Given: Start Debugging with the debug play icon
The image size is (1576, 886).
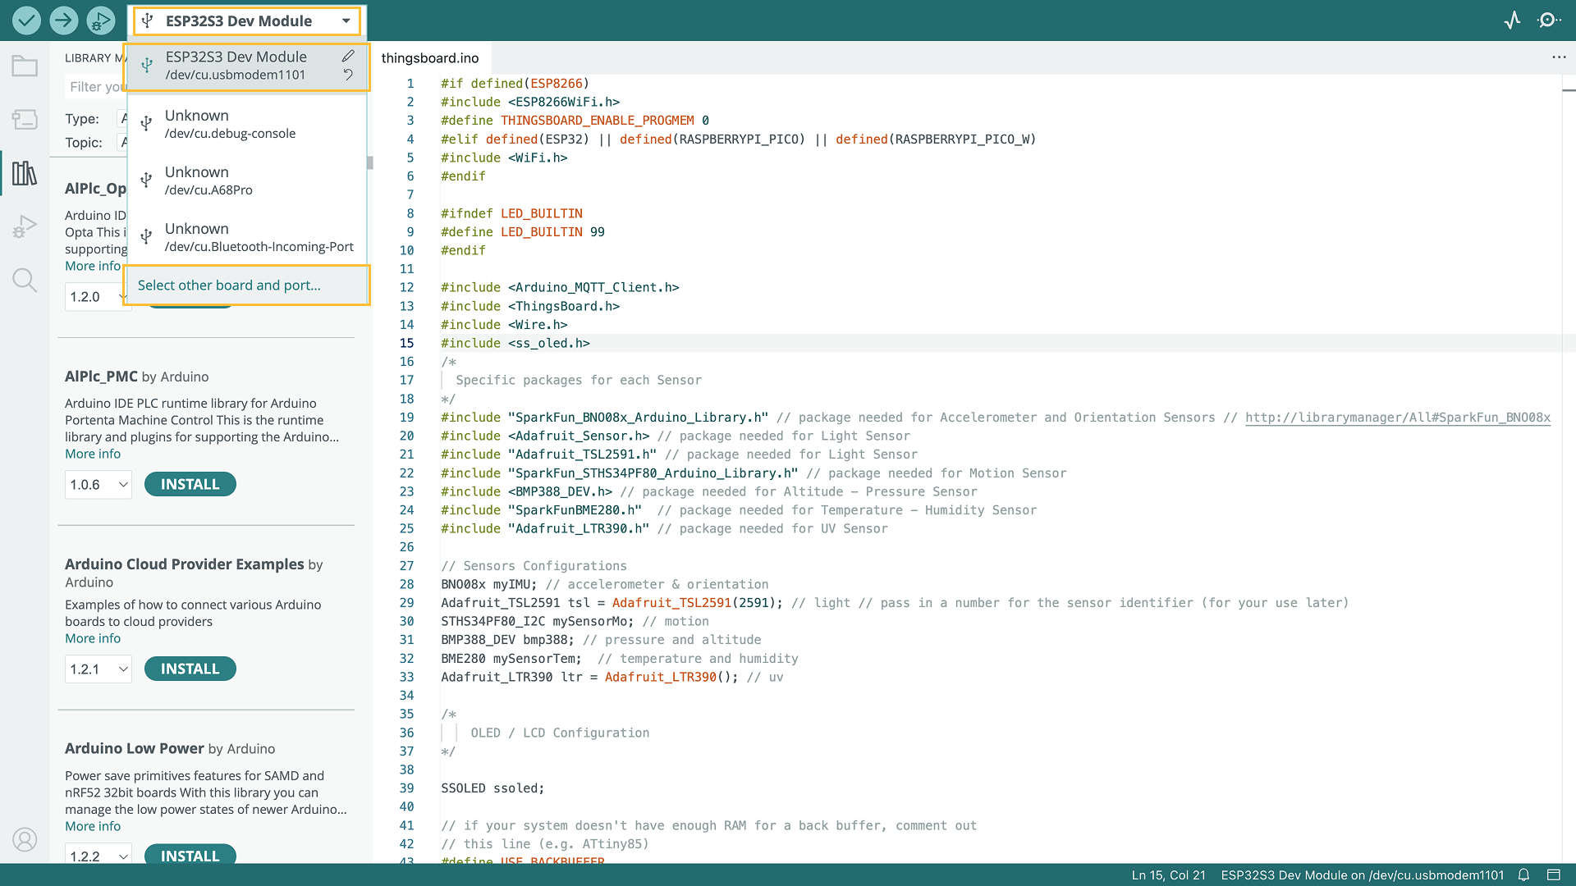Looking at the screenshot, I should [x=100, y=20].
